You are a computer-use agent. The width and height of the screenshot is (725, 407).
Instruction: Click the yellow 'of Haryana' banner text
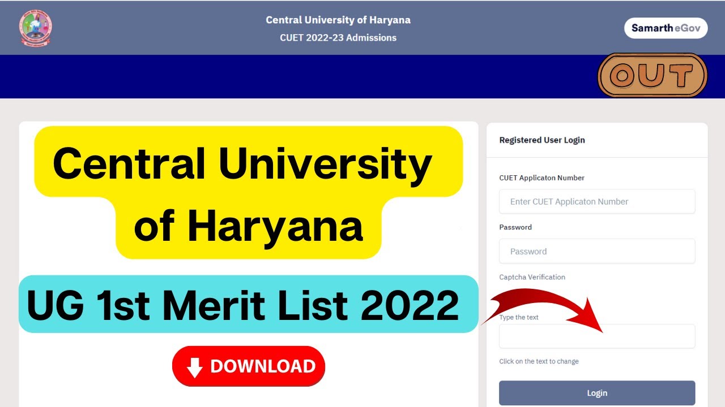tap(248, 226)
